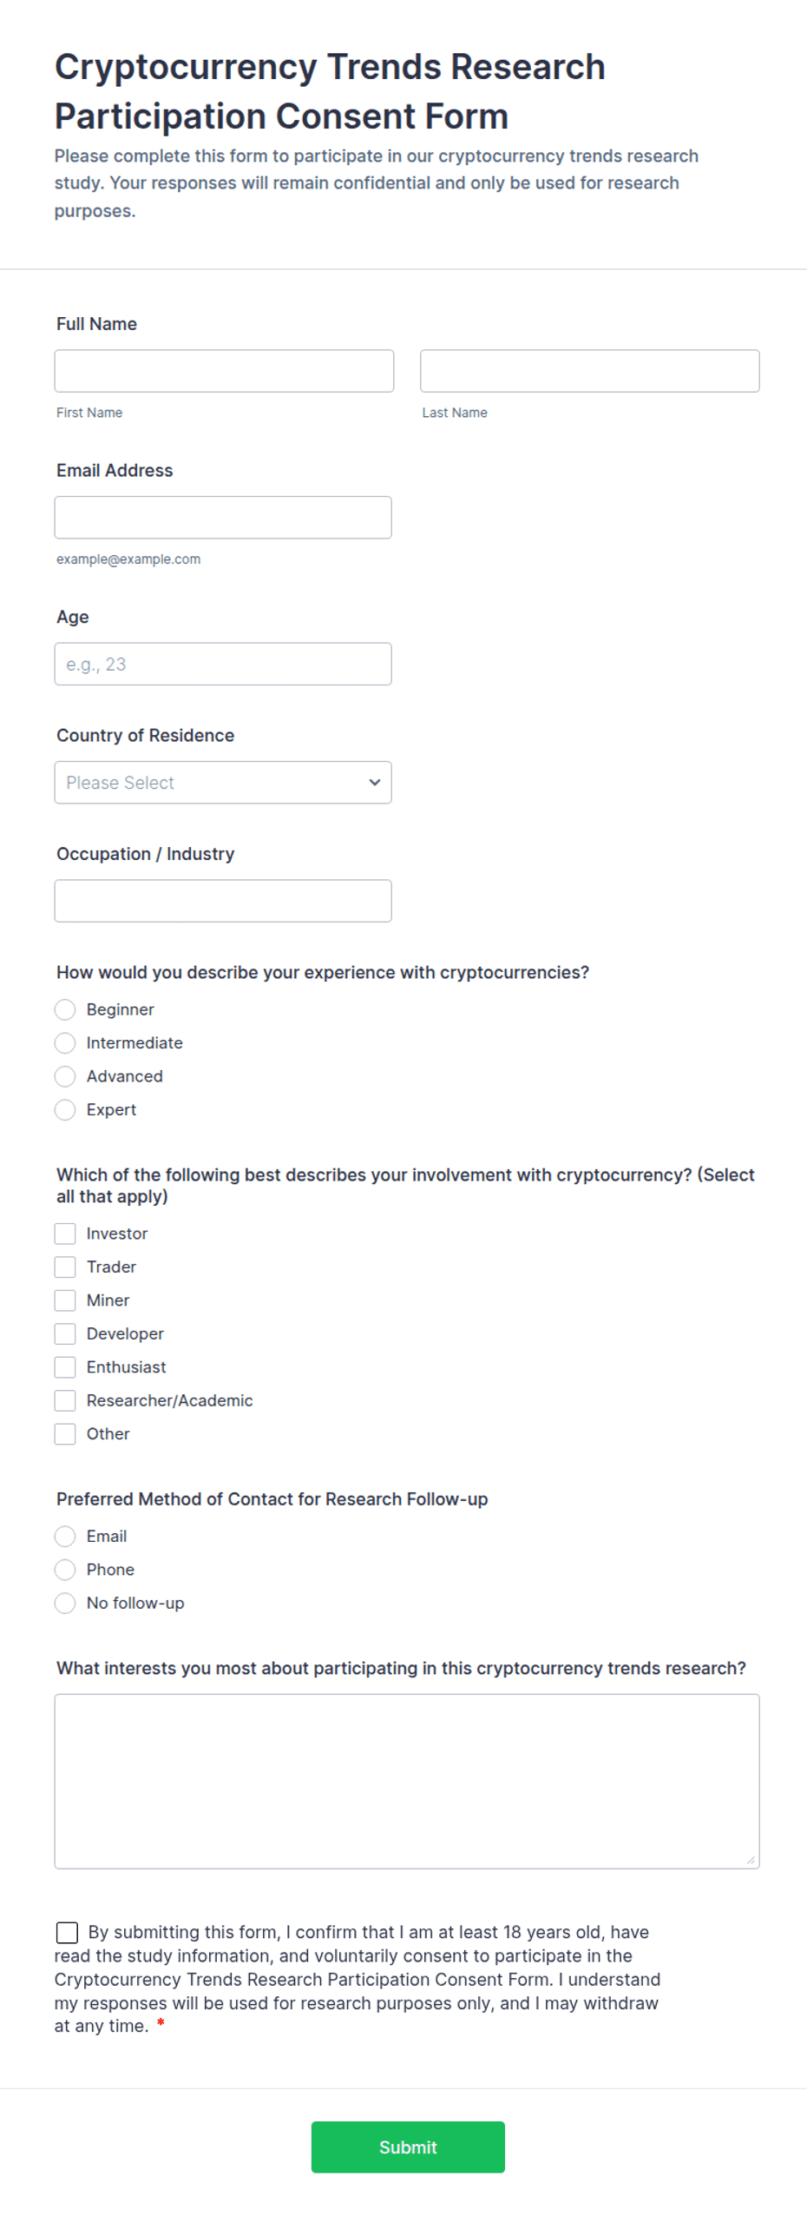This screenshot has height=2216, width=807.
Task: Choose Intermediate experience level
Action: point(65,1043)
